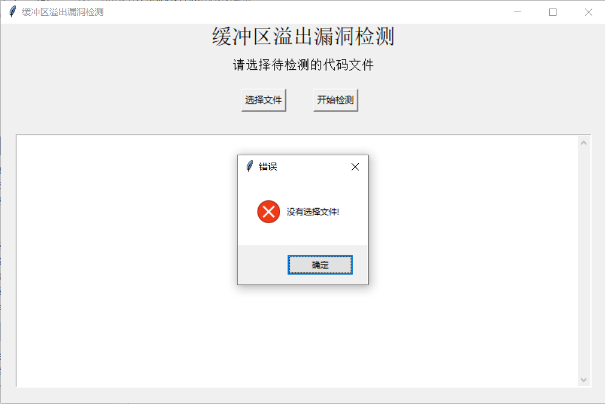
Task: Click the scrollbar down arrow
Action: (583, 380)
